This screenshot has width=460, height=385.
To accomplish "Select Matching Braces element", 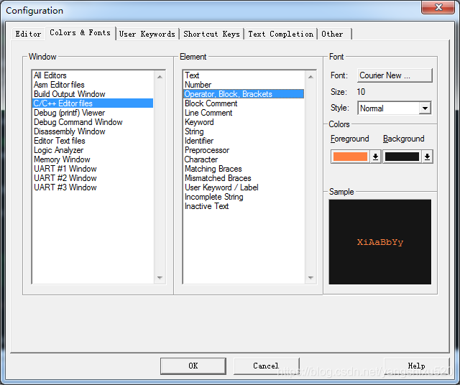I will pos(244,169).
